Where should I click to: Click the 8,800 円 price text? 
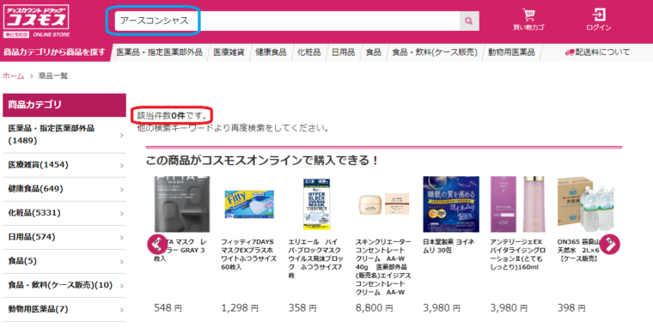pyautogui.click(x=374, y=308)
